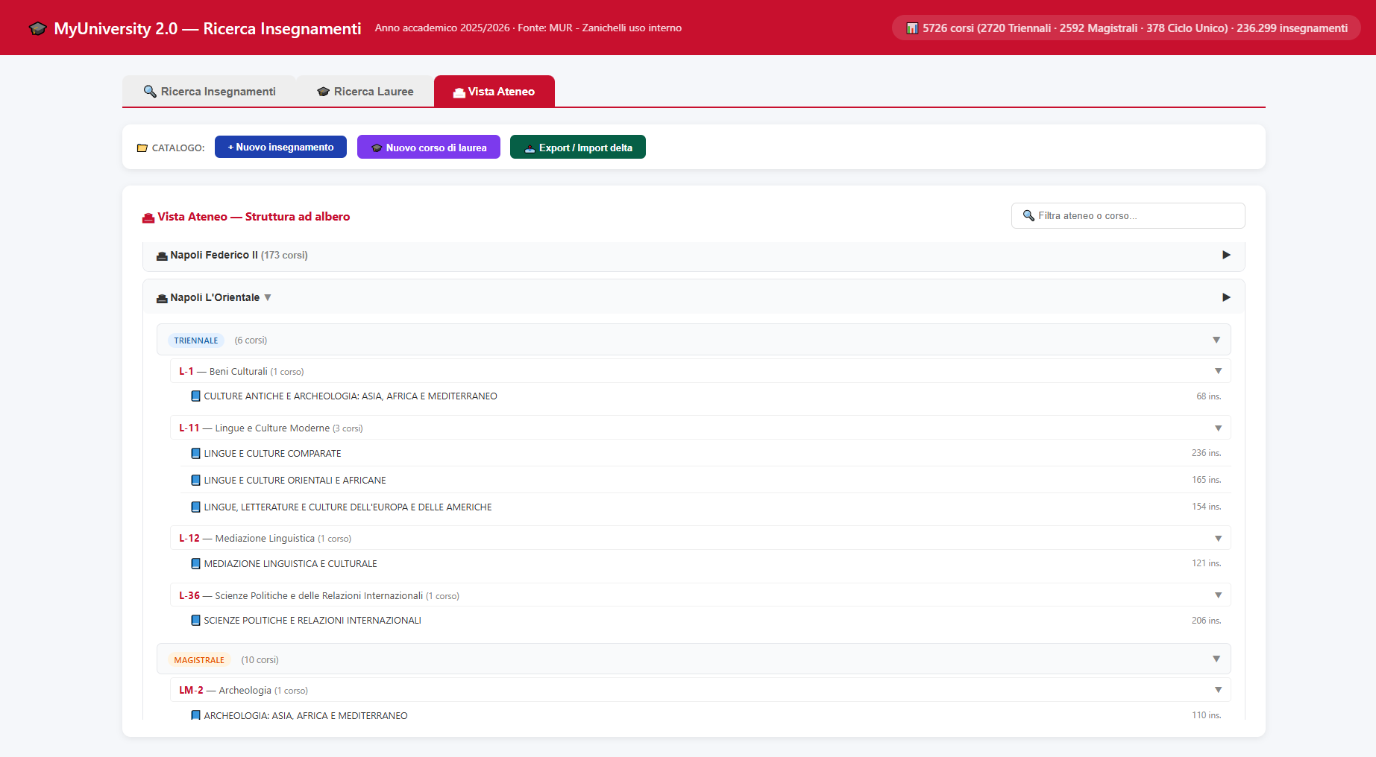Click the MyUniversity 2.0 header title

coord(207,28)
